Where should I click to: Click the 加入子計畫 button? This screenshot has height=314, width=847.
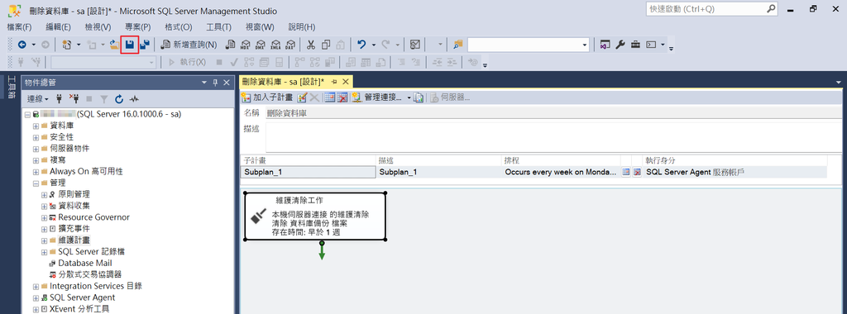point(267,98)
